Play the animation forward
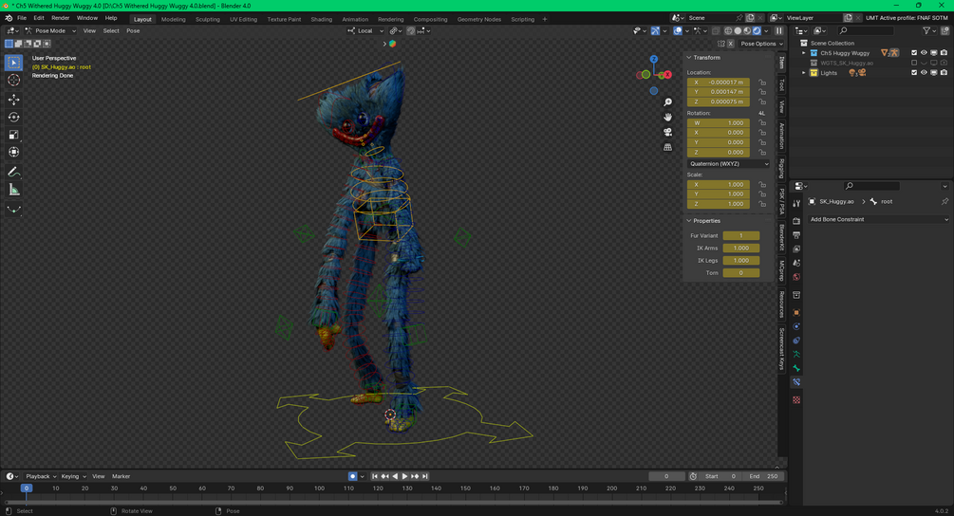This screenshot has height=516, width=954. [x=404, y=476]
